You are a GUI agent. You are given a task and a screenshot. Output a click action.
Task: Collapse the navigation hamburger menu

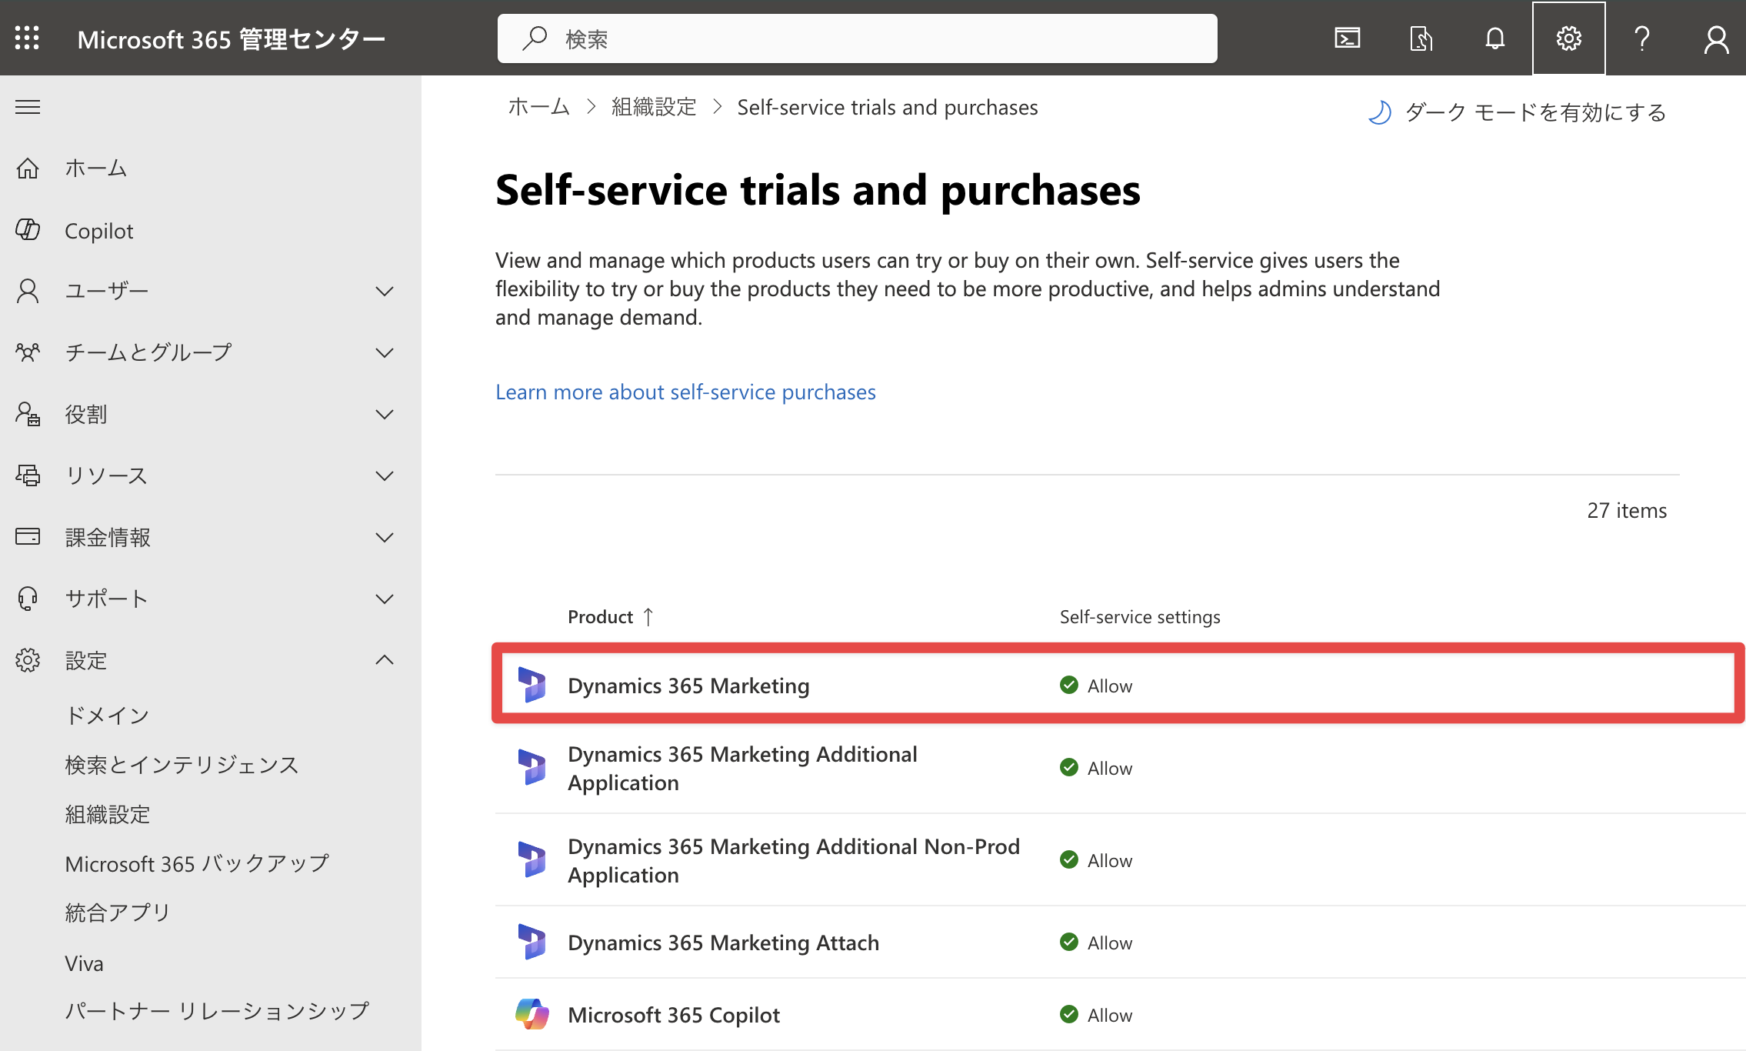28,107
